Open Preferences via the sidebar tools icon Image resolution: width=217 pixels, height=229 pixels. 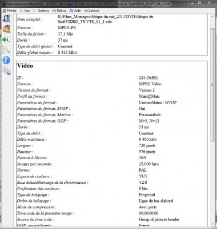[6, 50]
